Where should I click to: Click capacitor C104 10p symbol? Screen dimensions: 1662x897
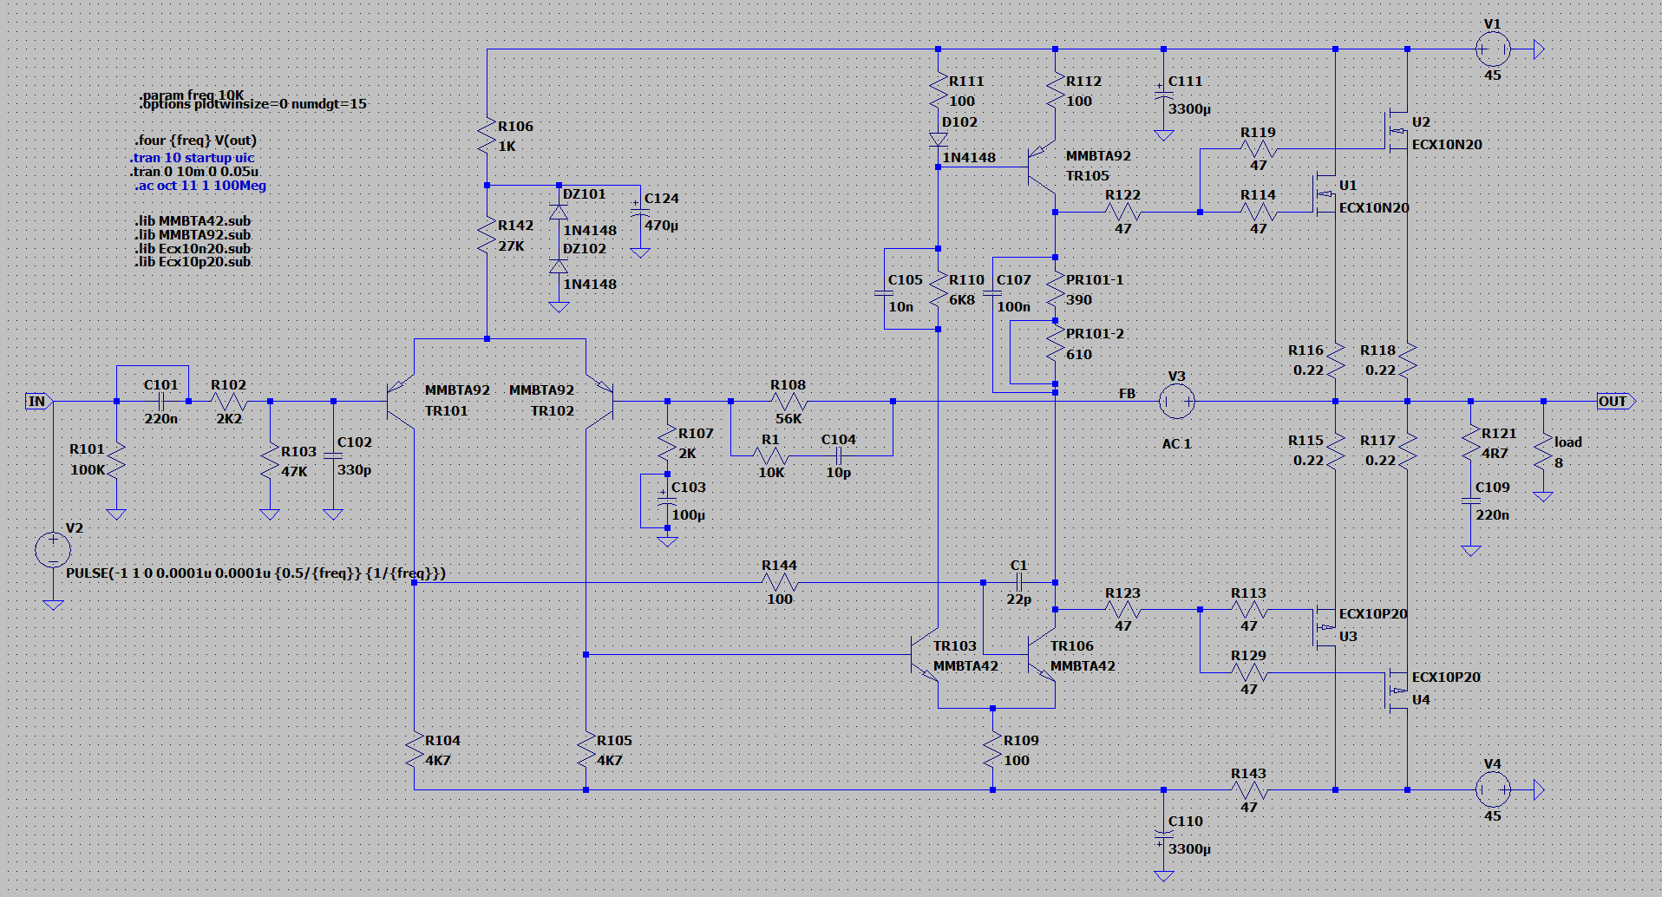pos(838,455)
